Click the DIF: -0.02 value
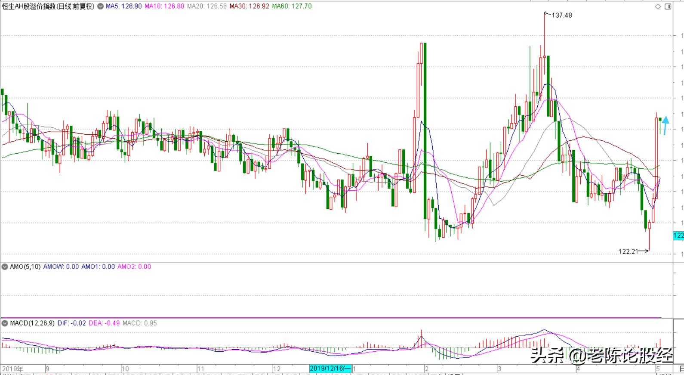684x375 pixels. pos(71,323)
